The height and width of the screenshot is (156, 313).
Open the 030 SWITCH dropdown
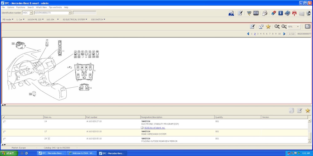click(x=98, y=19)
